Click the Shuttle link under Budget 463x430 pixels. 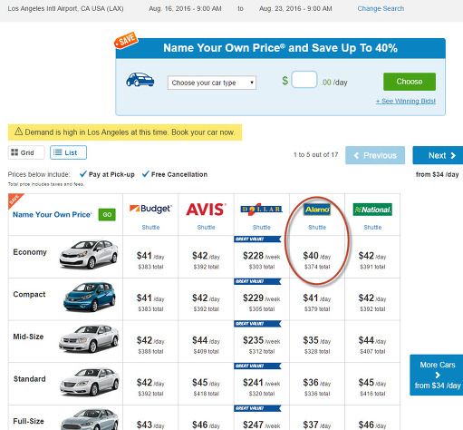tap(150, 227)
